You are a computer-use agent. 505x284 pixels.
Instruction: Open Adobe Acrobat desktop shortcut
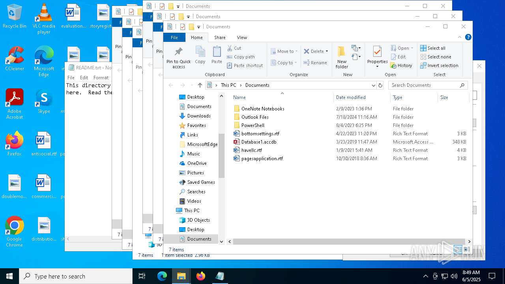pyautogui.click(x=14, y=104)
